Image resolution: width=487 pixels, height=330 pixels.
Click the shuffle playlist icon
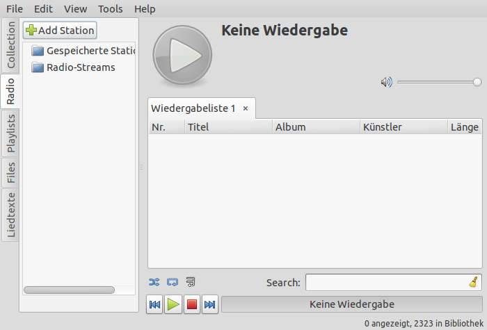[154, 282]
